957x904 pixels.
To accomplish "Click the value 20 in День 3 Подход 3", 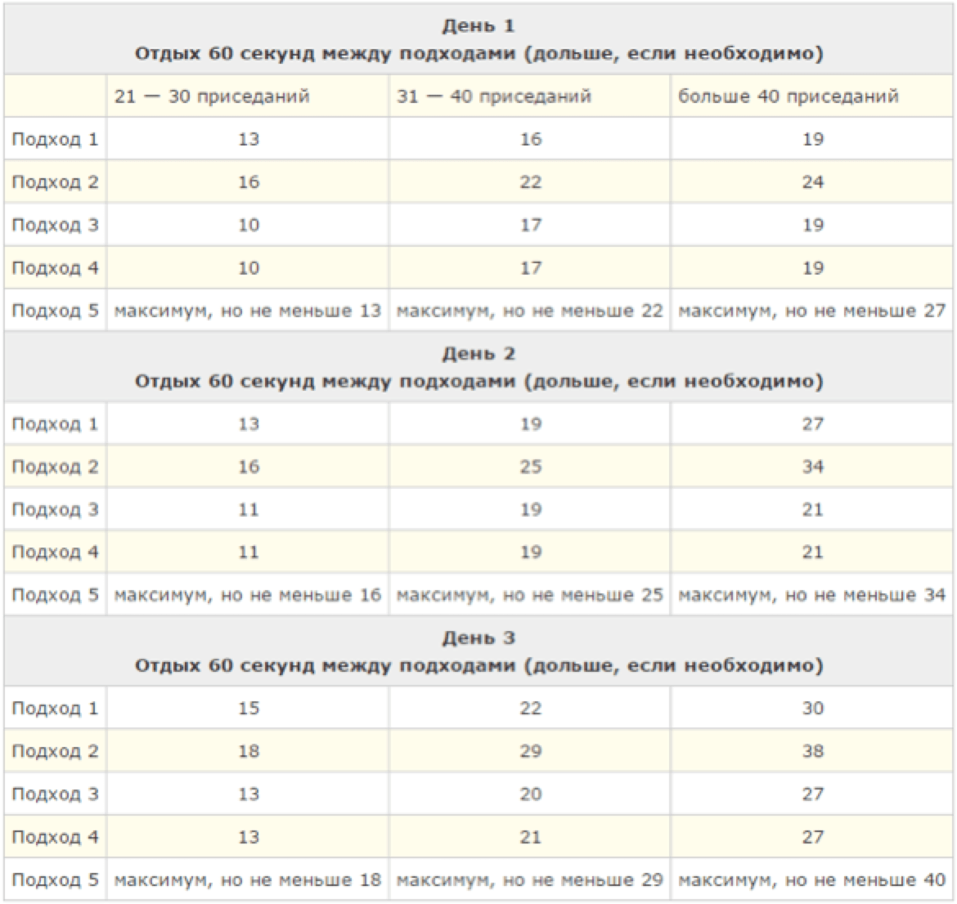I will tap(530, 794).
